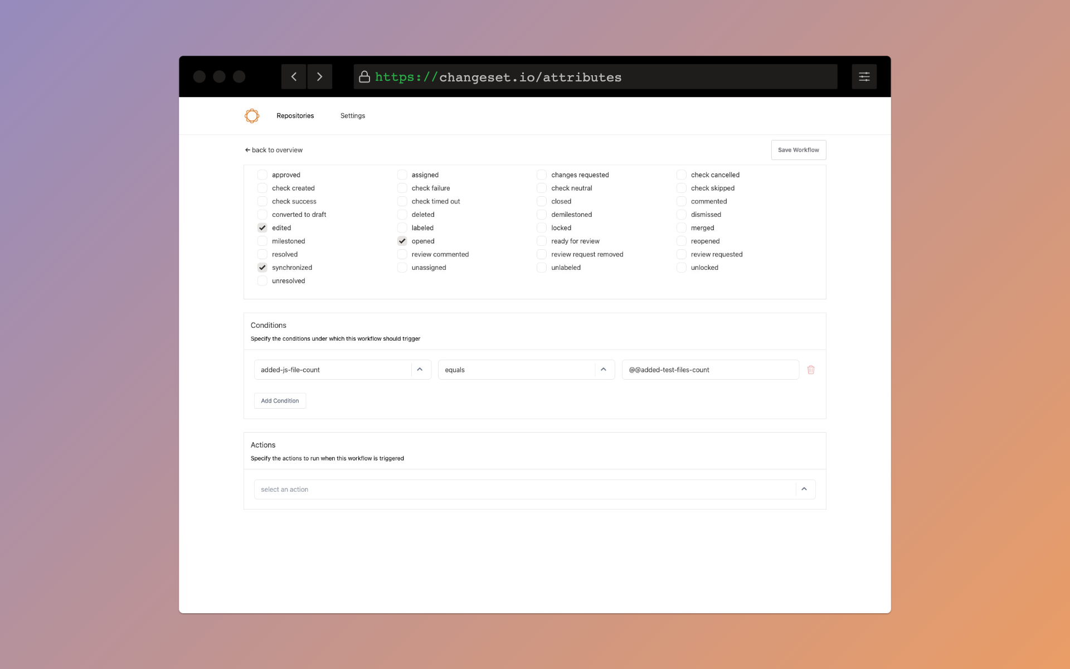Click the hamburger menu icon
1070x669 pixels.
[864, 76]
